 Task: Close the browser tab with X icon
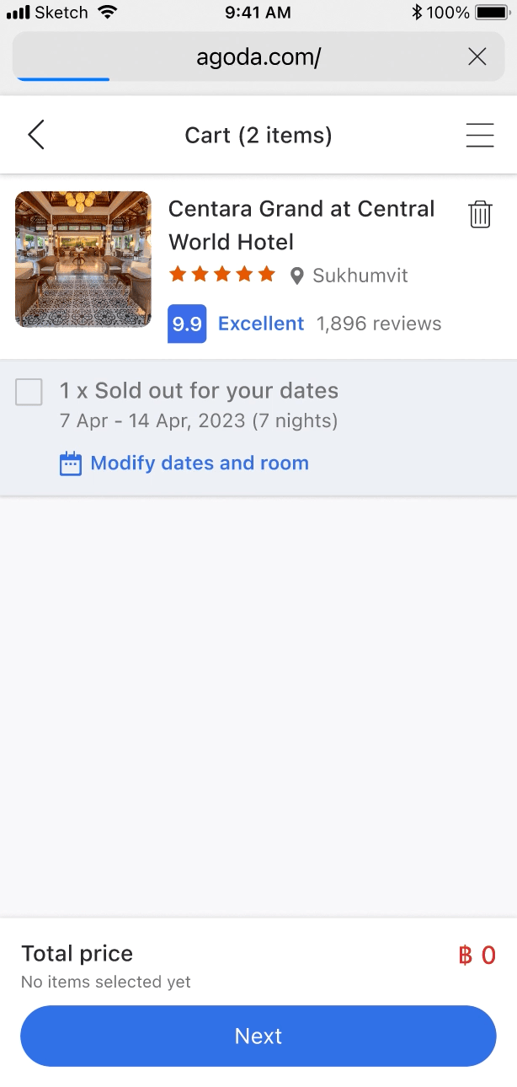477,56
